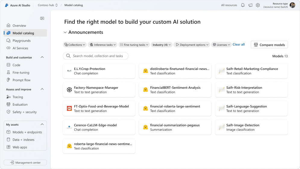Click the E.L.Y.Crop-Protection logo icon
Image resolution: width=300 pixels, height=169 pixels.
pos(69,71)
